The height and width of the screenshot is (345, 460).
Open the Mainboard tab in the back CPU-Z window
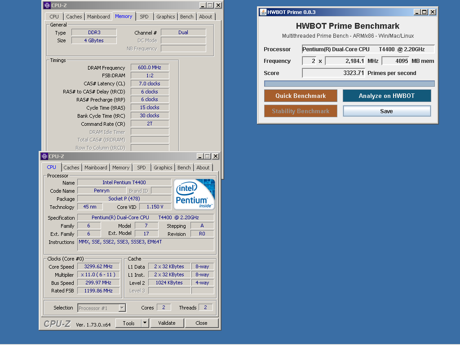pyautogui.click(x=98, y=17)
